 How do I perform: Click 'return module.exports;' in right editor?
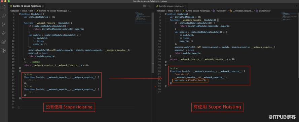tap(188, 53)
